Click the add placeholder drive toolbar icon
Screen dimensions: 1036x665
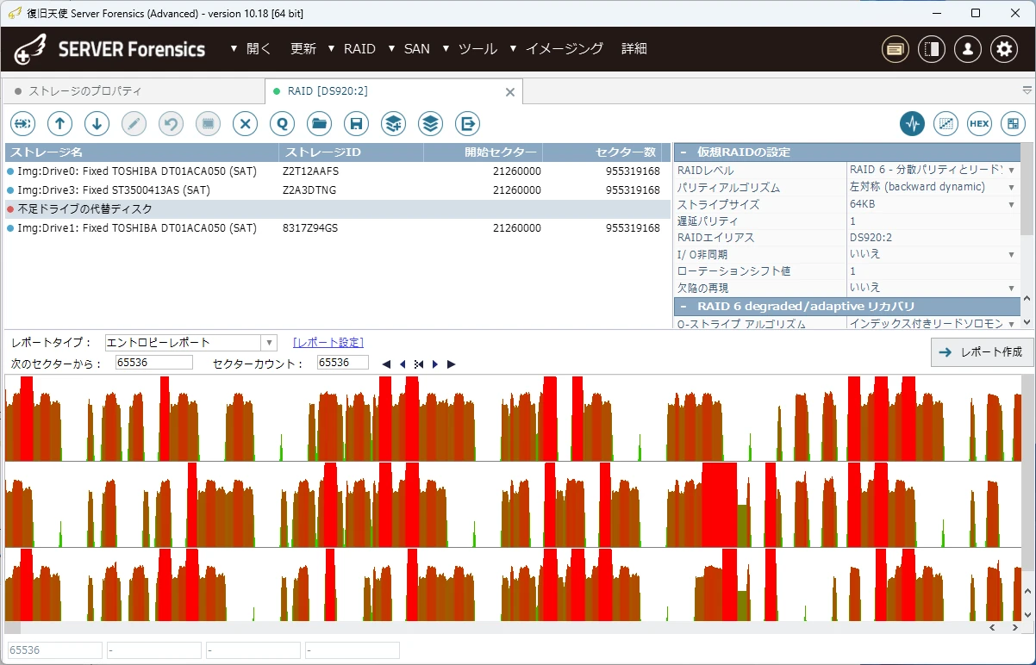coord(22,124)
